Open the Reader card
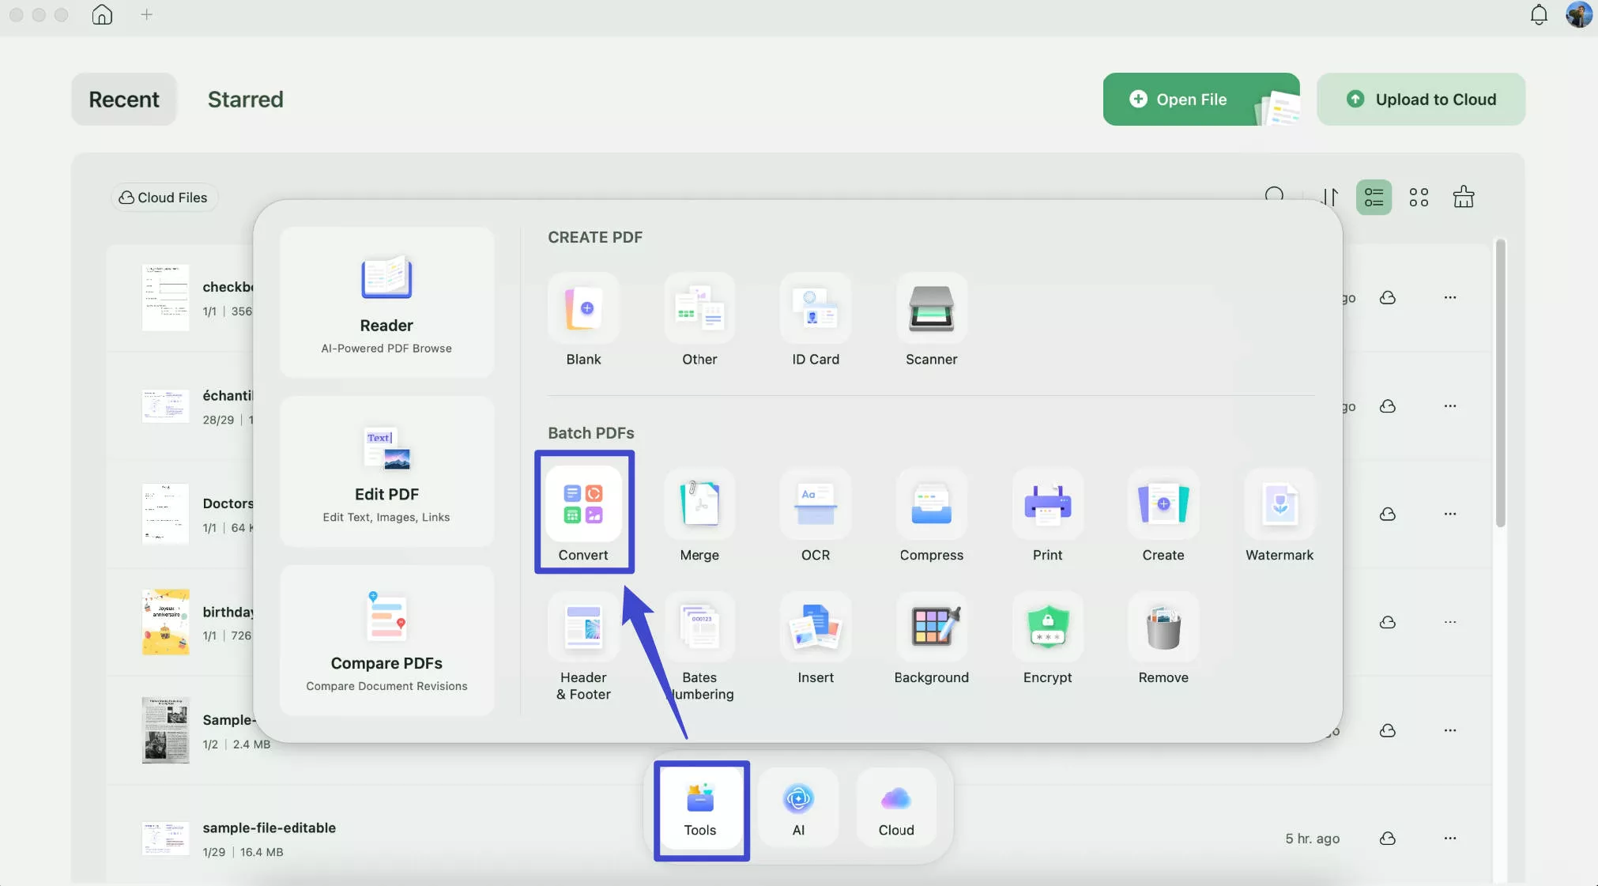 (386, 303)
